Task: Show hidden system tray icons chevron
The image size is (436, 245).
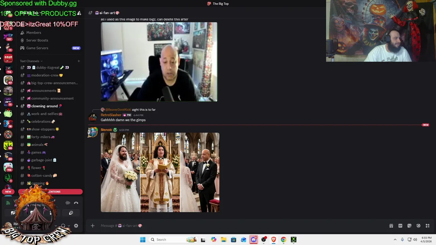Action: tap(395, 240)
